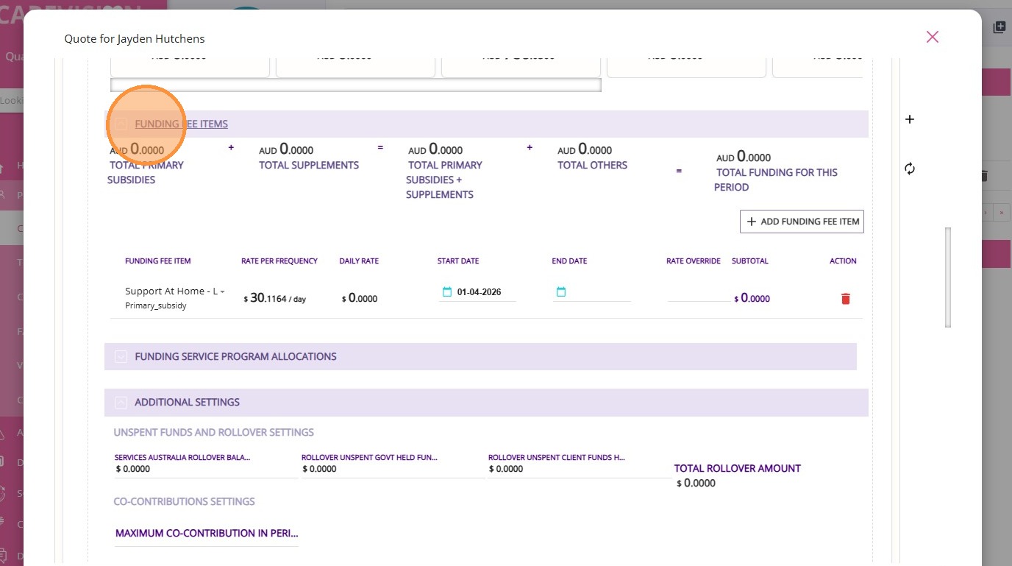Click the Rate Override column header

[694, 261]
